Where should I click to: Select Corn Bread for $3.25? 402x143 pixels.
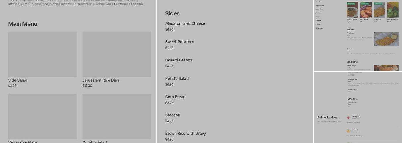[x=175, y=97]
